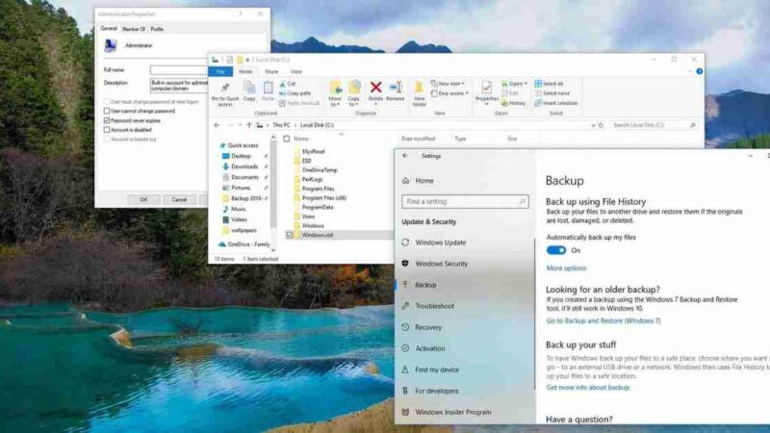
Task: Click the Up one level arrow
Action: coord(249,125)
